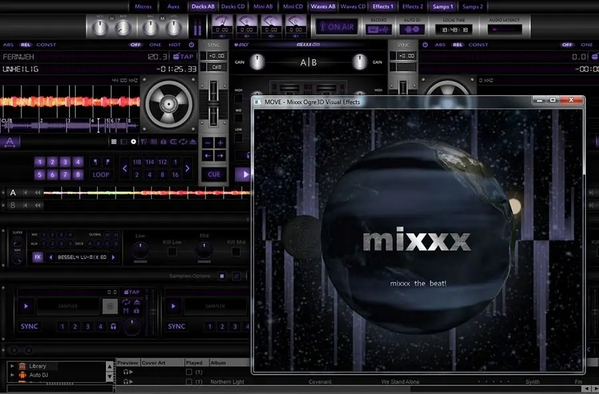
Task: Click the Deck B SYNC button
Action: coord(403,45)
